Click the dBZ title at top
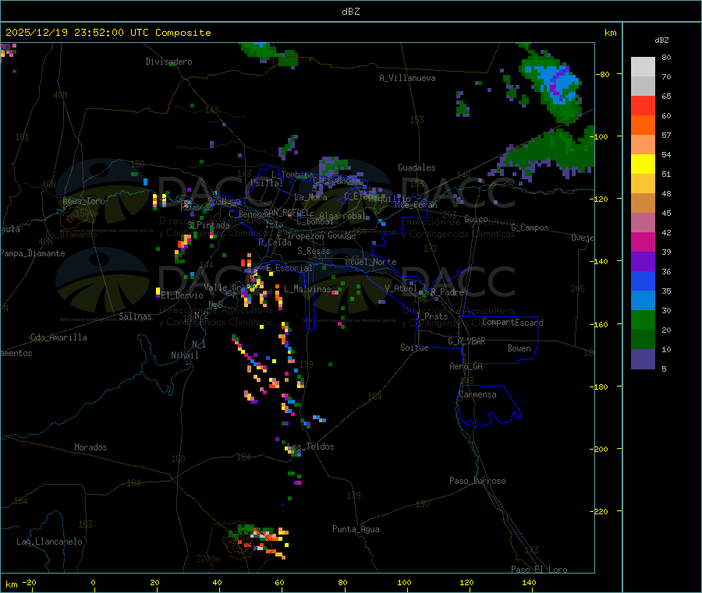Screen dimensions: 702x593 pyautogui.click(x=350, y=12)
